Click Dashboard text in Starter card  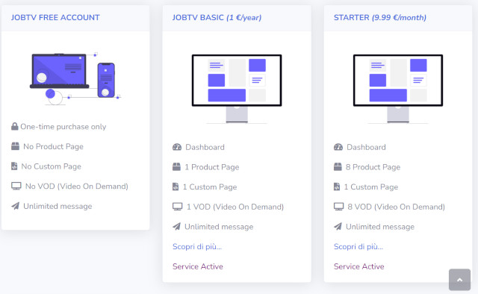click(366, 147)
